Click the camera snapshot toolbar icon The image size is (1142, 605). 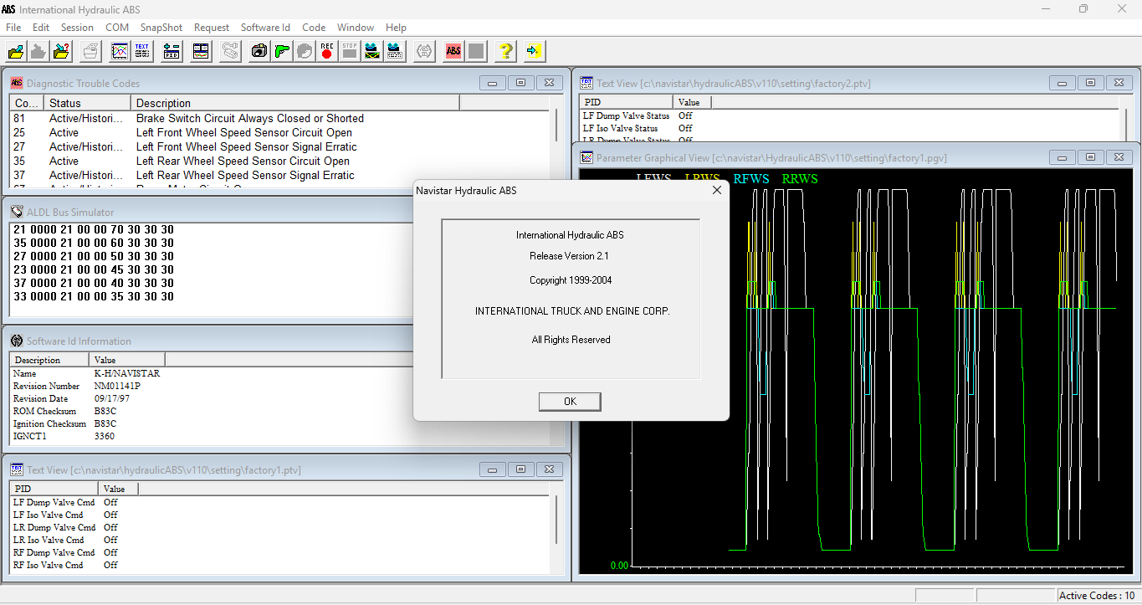[x=259, y=51]
